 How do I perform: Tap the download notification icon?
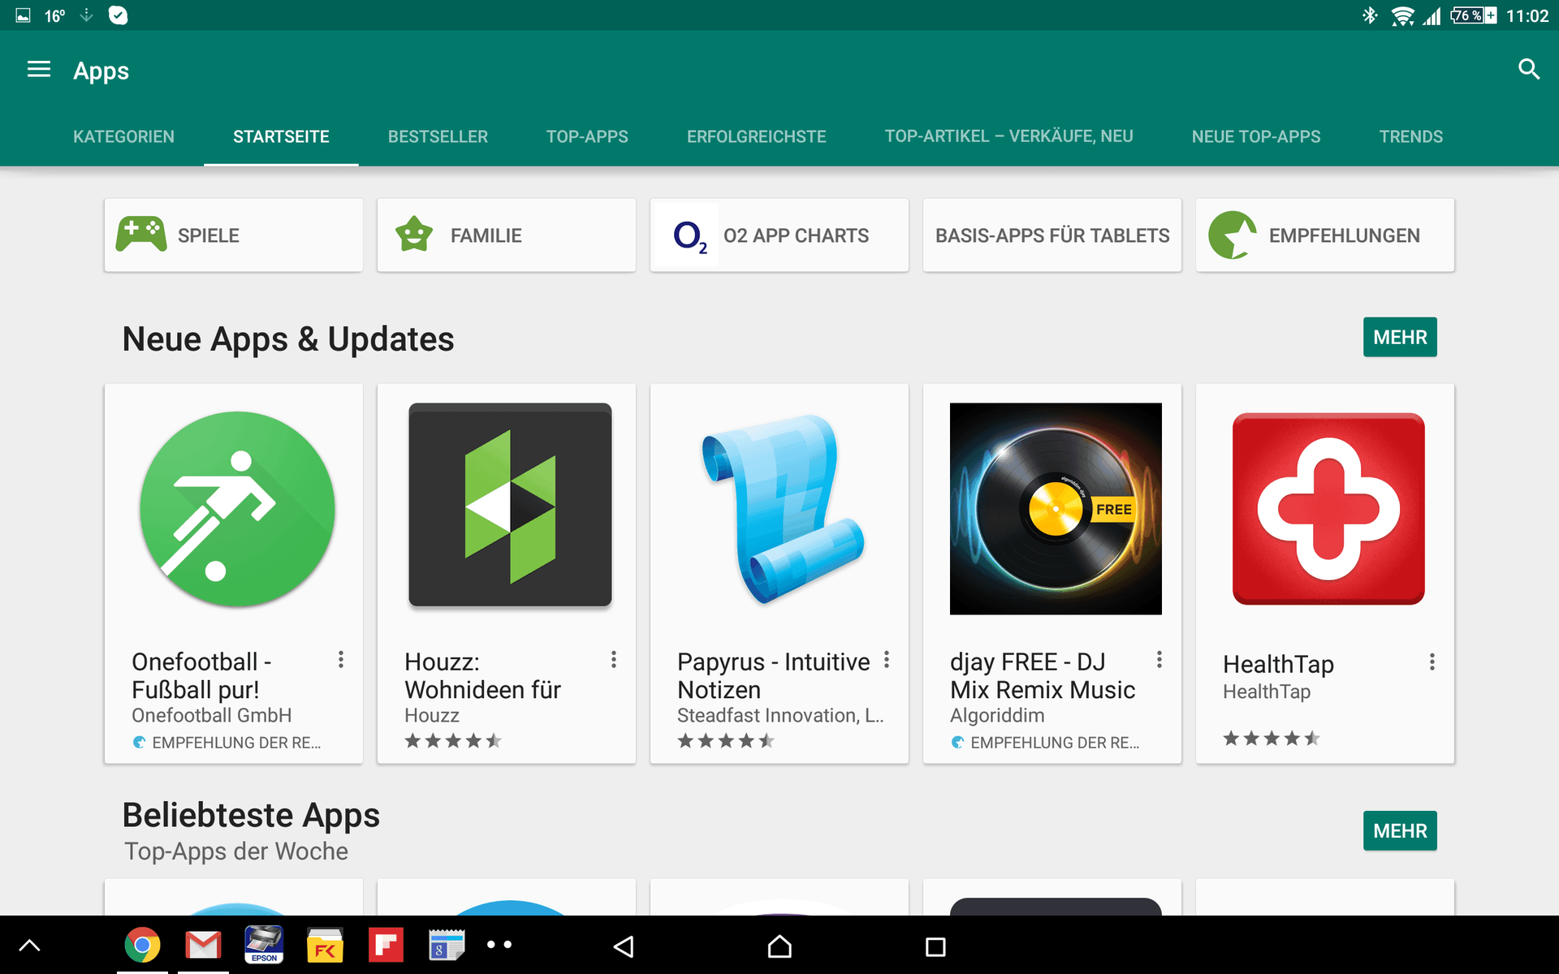click(x=86, y=15)
